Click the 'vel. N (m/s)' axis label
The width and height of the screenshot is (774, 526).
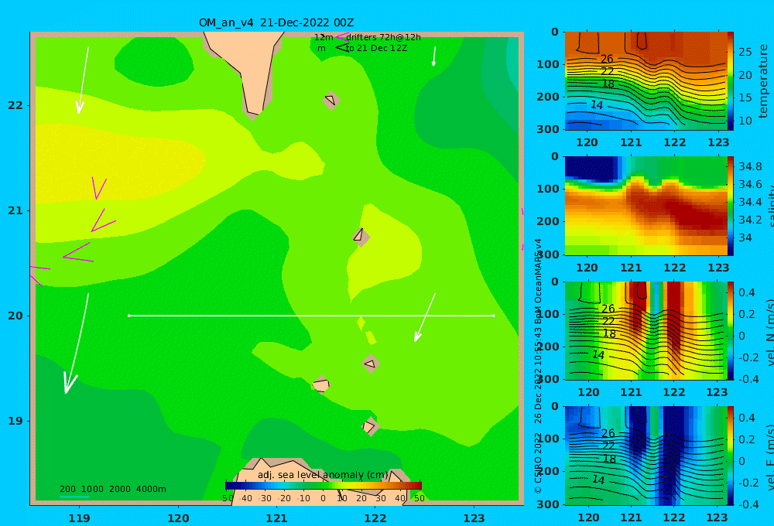coord(769,332)
